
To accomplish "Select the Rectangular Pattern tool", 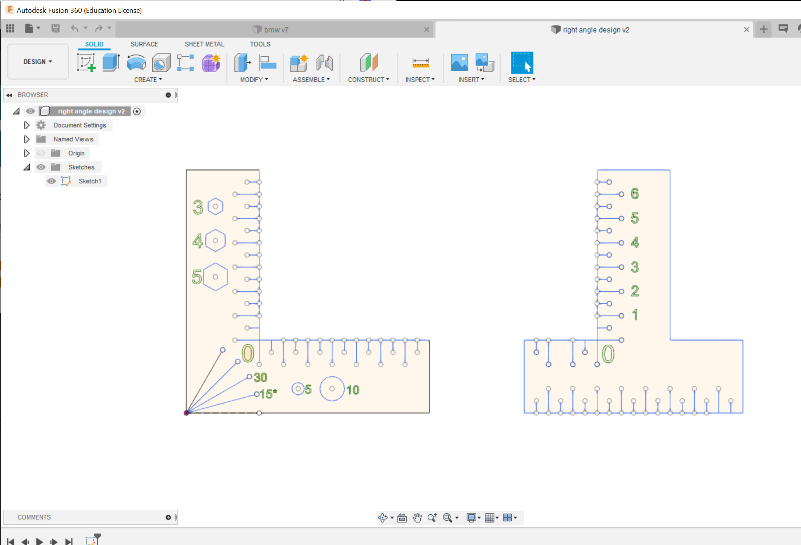I will click(186, 63).
